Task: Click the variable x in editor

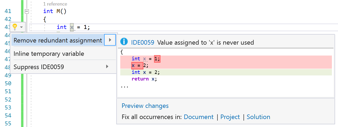Action: [72, 27]
